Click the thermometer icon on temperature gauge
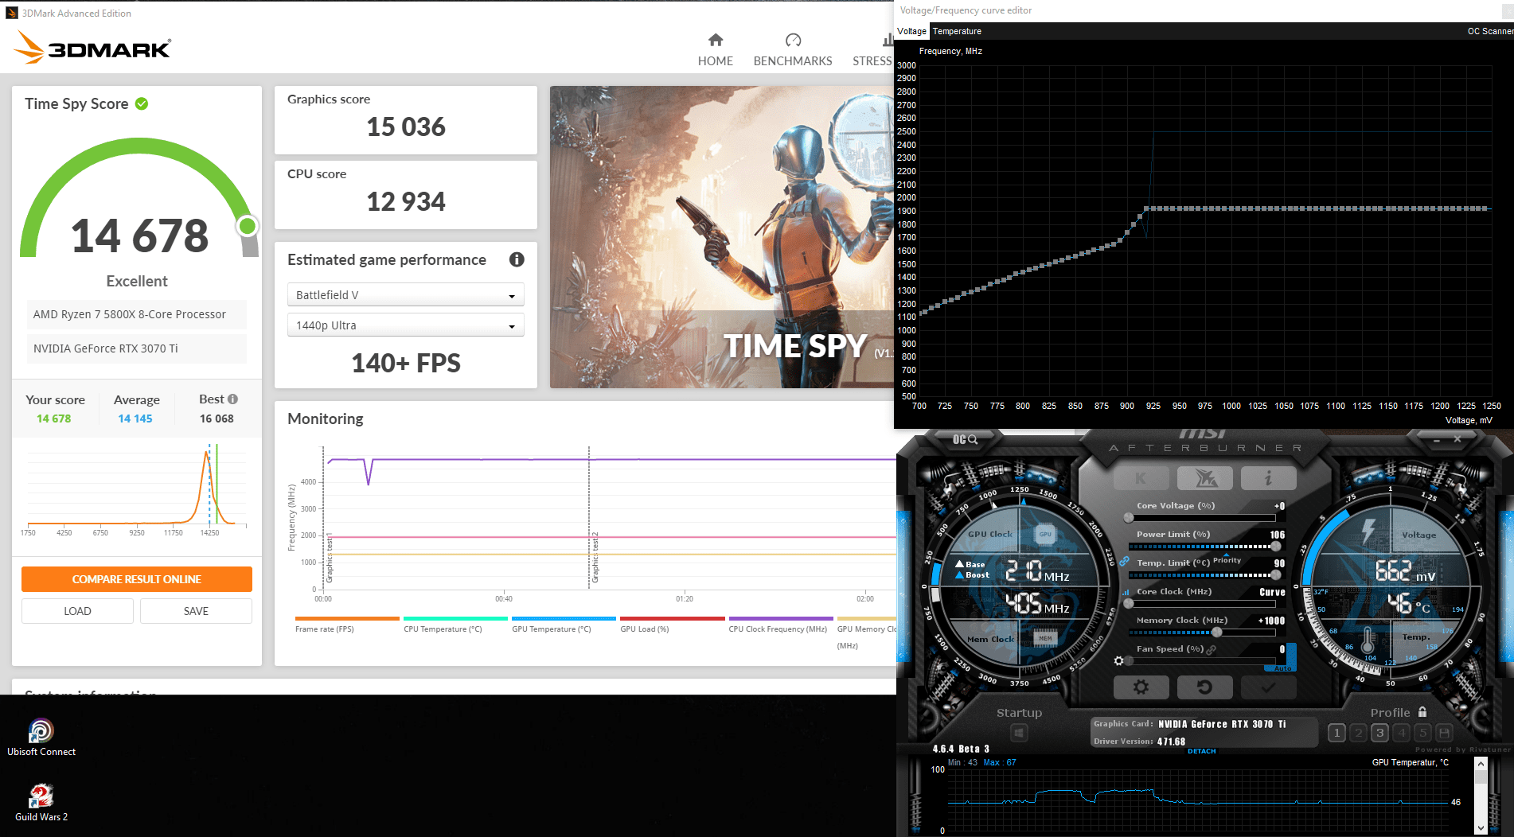 point(1368,640)
